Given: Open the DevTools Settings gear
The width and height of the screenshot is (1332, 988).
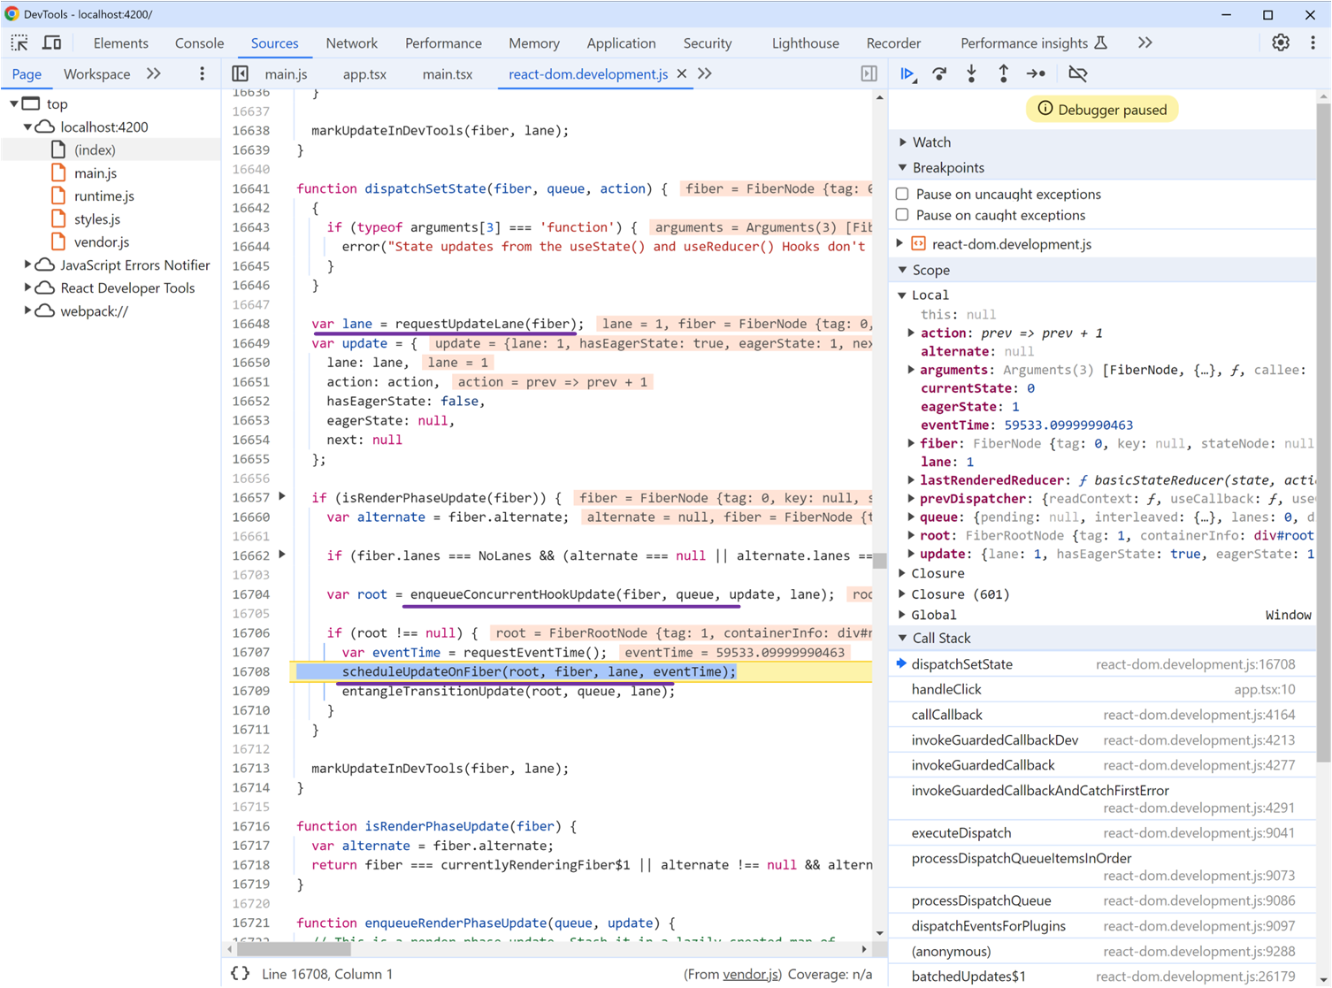Looking at the screenshot, I should pos(1280,42).
